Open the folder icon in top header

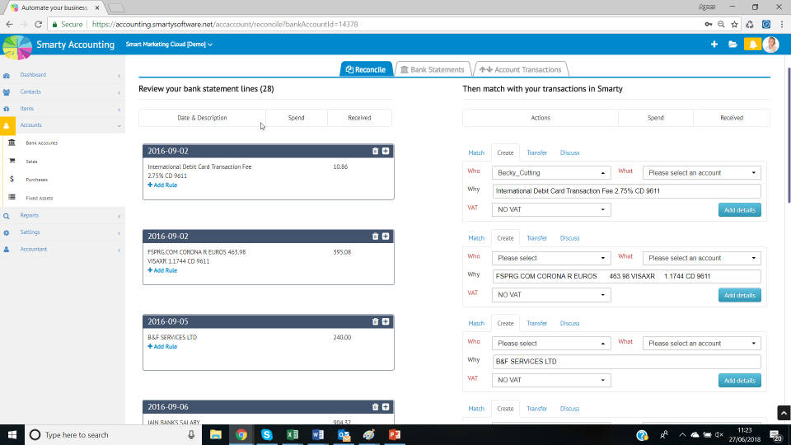[x=732, y=44]
